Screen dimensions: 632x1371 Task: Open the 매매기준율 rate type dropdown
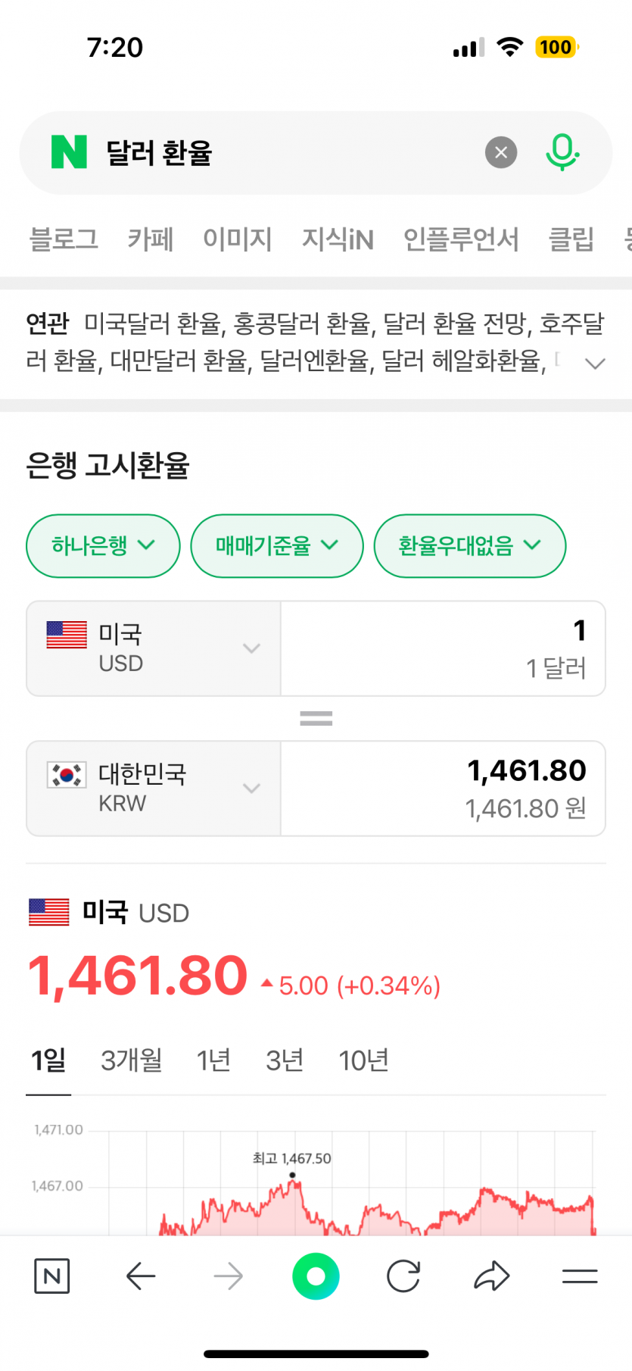click(277, 545)
